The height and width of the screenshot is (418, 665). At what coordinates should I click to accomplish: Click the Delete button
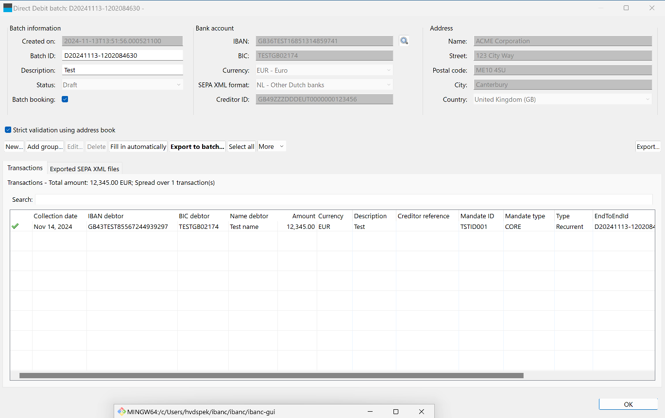point(96,146)
